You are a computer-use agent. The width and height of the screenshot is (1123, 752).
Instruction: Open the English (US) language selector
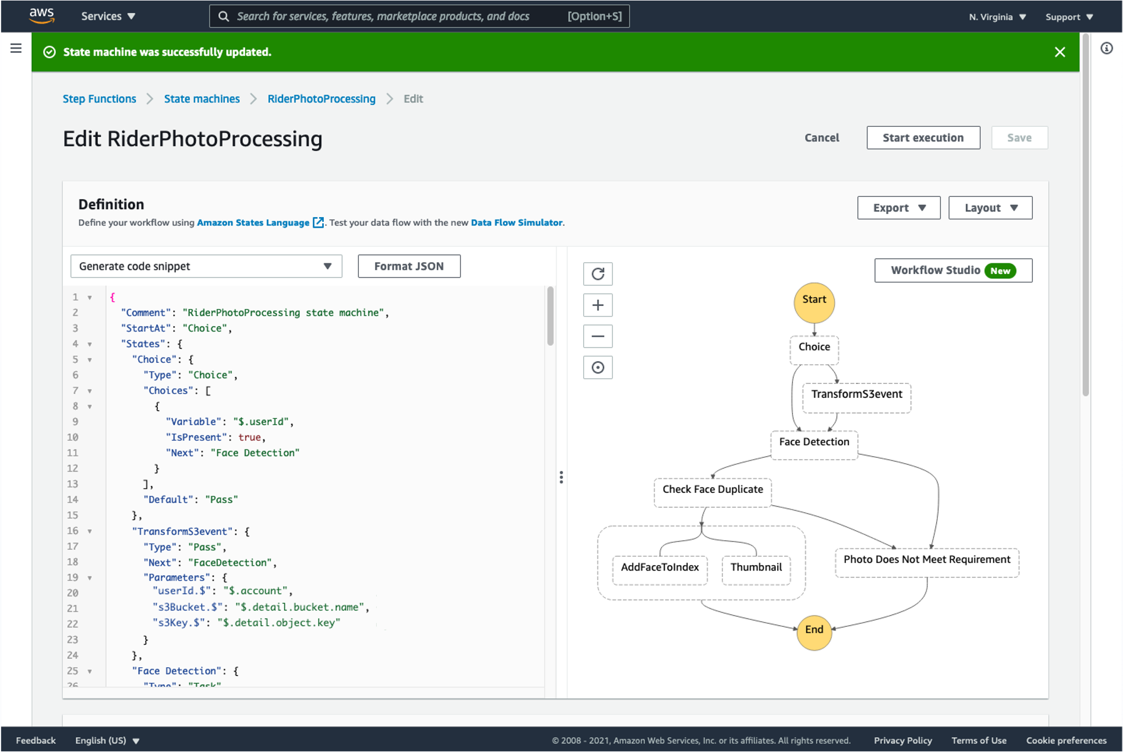coord(107,741)
